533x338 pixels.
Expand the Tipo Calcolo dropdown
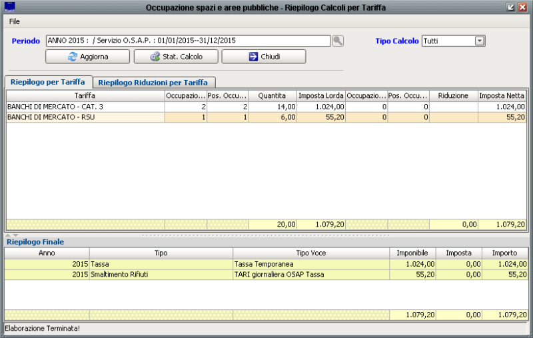(x=480, y=41)
